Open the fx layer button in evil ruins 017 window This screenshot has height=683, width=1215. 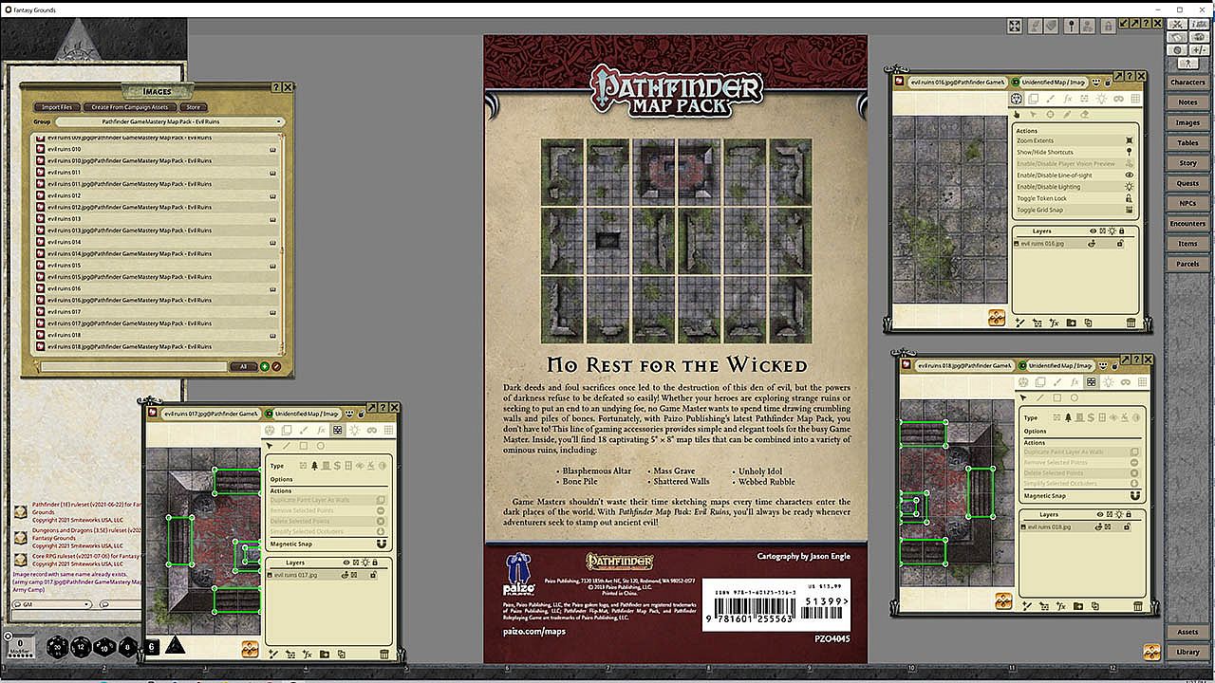coord(308,654)
